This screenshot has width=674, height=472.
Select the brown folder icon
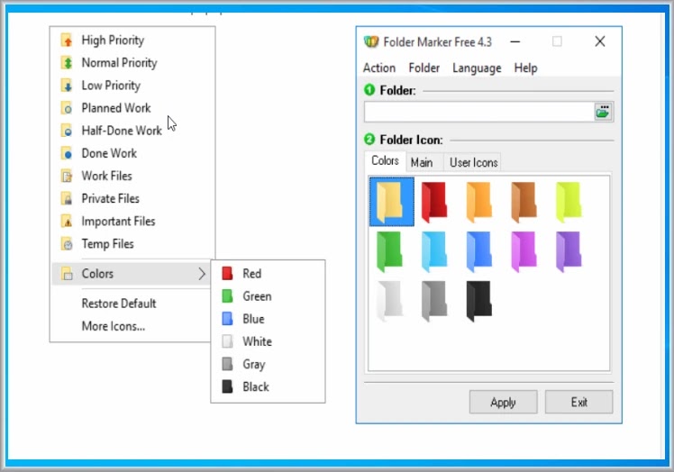(524, 202)
